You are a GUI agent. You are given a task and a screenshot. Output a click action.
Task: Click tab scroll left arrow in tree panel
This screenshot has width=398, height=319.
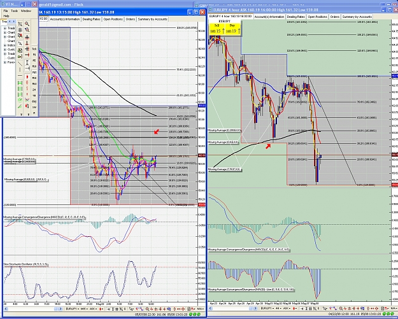(10, 22)
